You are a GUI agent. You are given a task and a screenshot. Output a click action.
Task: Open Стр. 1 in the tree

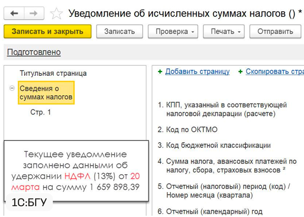point(41,112)
